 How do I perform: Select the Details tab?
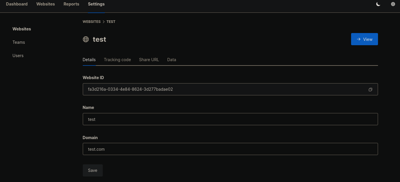click(89, 60)
